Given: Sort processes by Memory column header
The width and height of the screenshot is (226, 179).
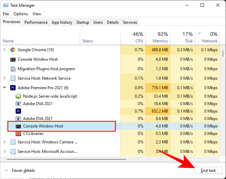Looking at the screenshot, I should click(158, 37).
